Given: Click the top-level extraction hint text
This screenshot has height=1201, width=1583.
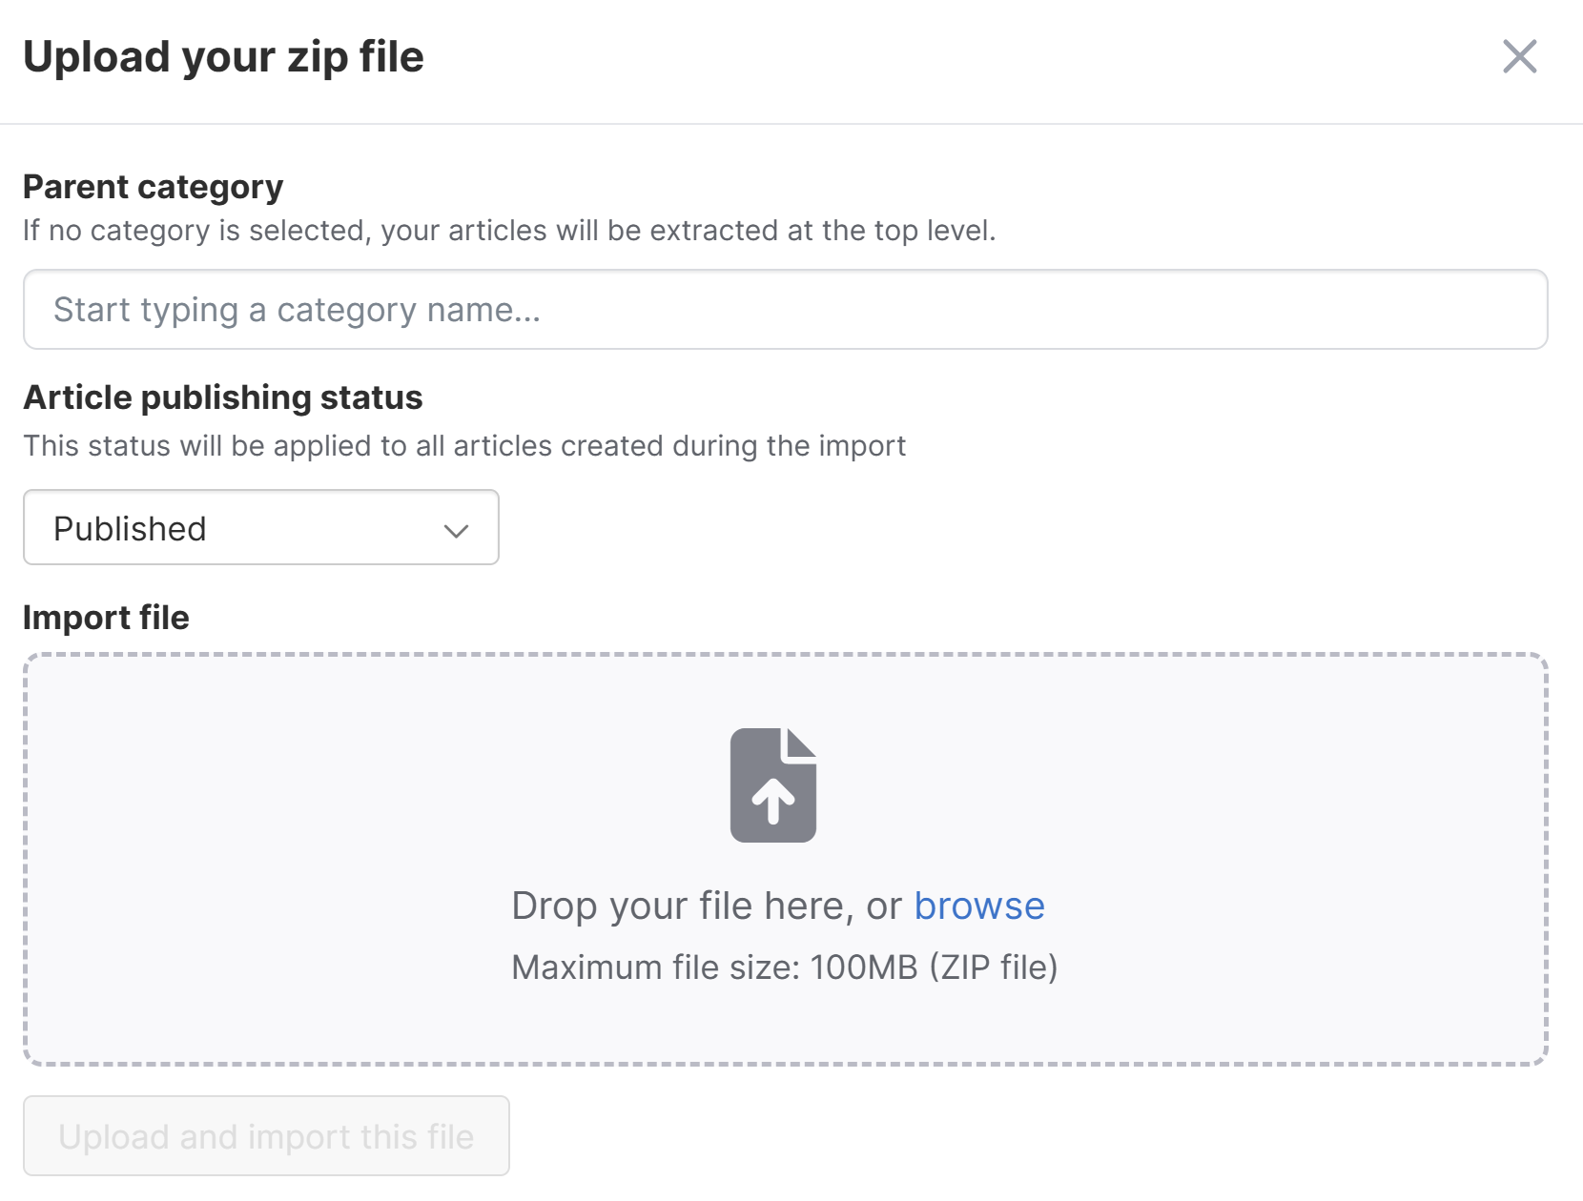Looking at the screenshot, I should click(x=509, y=231).
